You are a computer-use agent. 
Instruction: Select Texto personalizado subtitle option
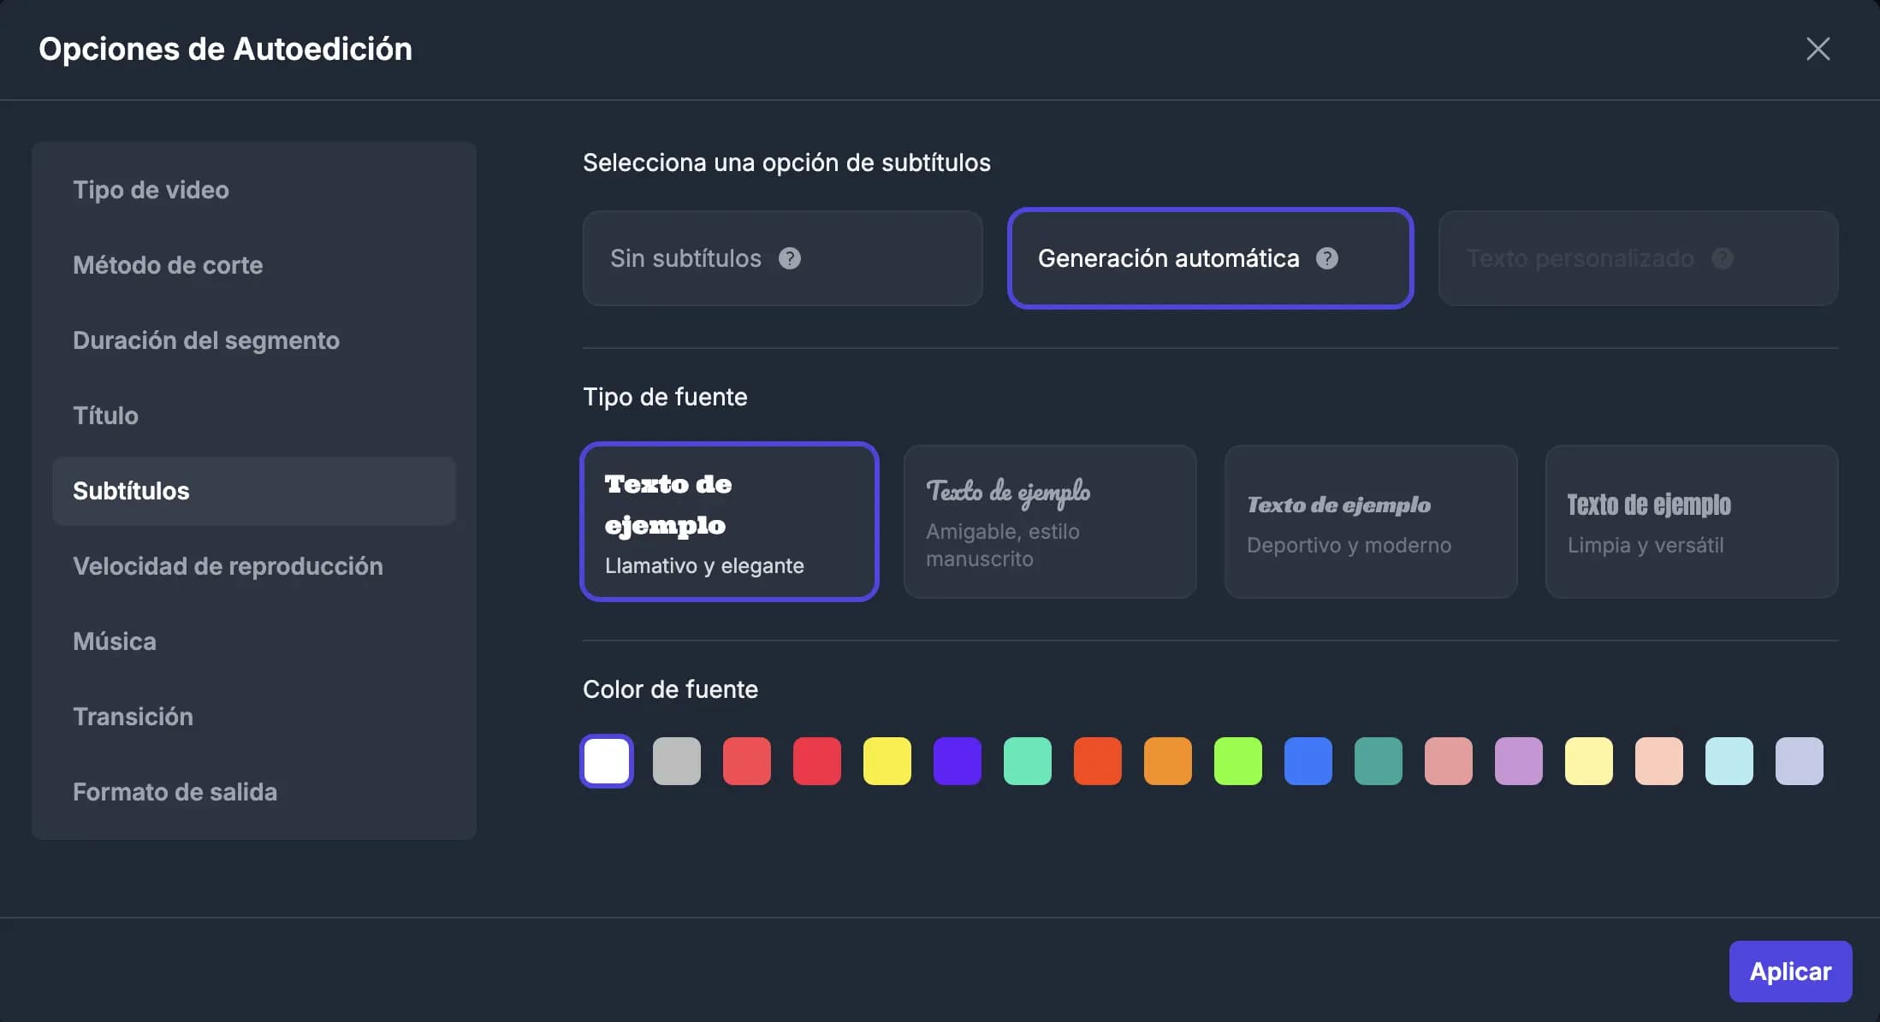pos(1579,258)
